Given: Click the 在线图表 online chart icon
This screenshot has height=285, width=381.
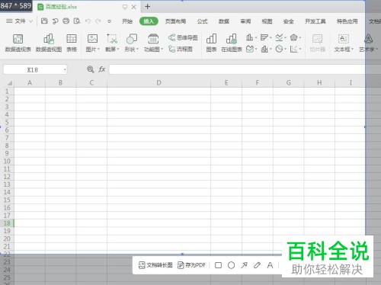Looking at the screenshot, I should [x=232, y=43].
